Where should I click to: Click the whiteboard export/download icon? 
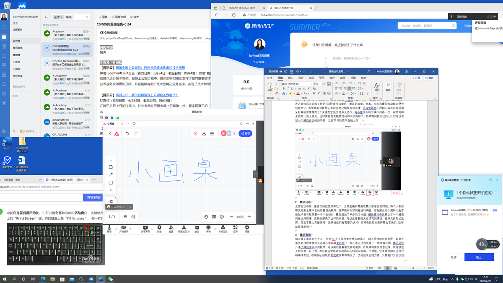(x=204, y=134)
